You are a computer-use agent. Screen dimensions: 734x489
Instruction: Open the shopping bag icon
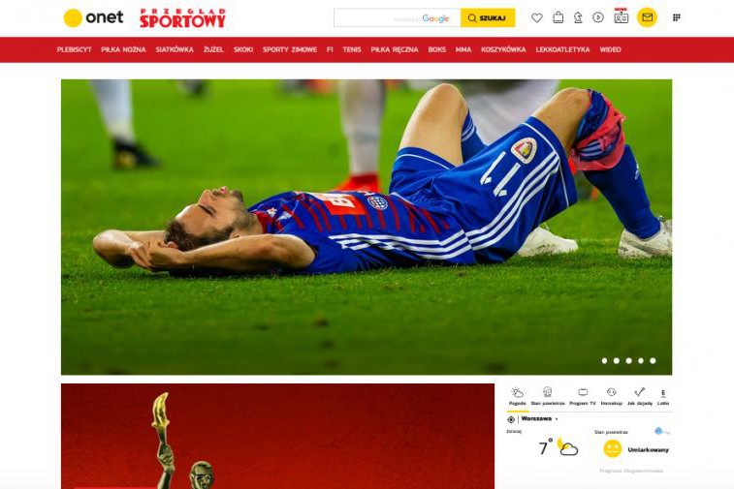click(x=558, y=17)
